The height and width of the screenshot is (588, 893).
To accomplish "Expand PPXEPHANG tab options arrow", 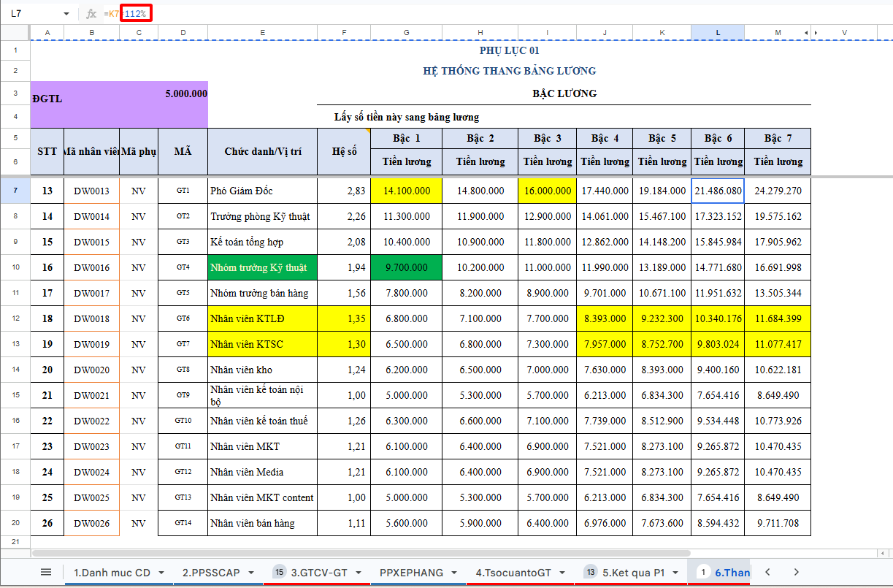I will [x=454, y=572].
